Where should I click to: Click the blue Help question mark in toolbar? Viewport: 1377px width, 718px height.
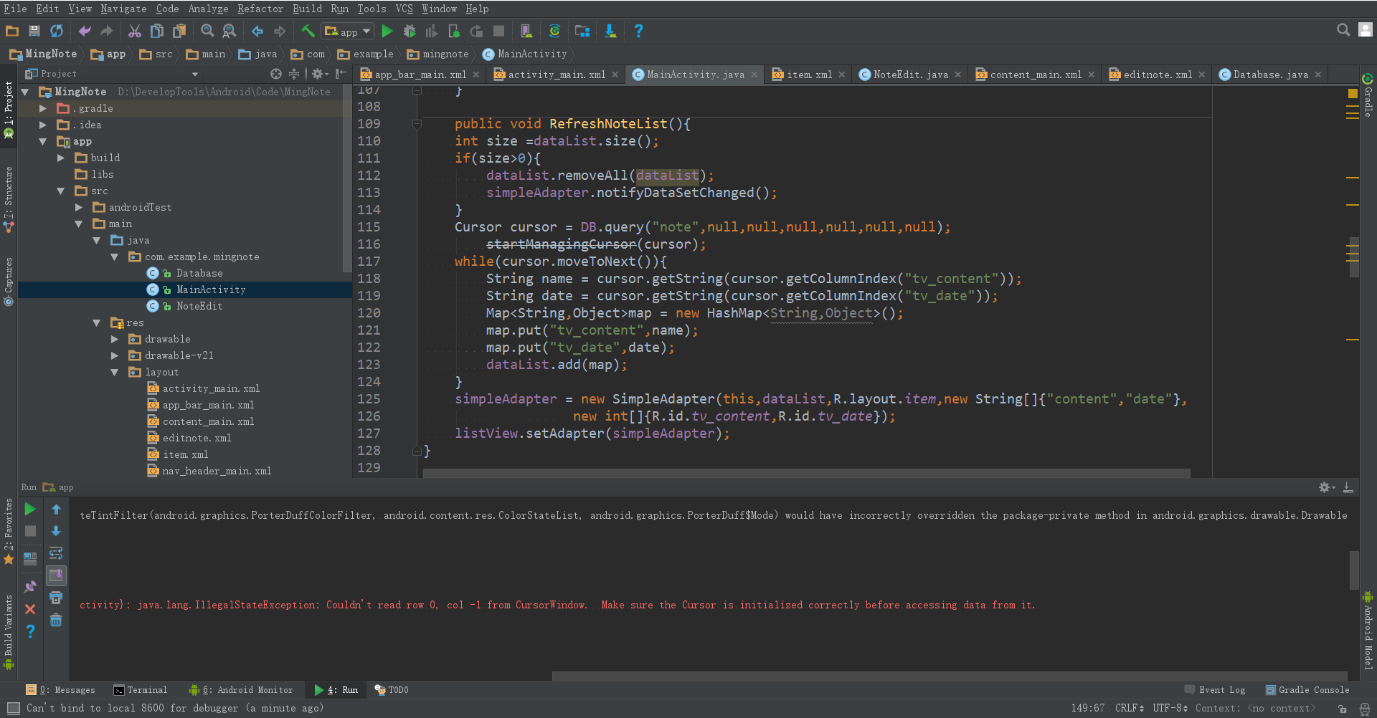click(x=638, y=31)
